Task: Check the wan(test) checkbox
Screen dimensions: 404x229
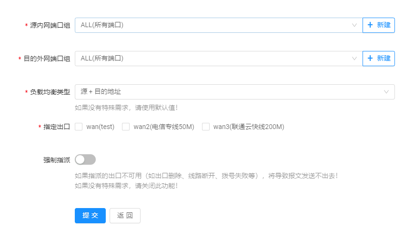Action: [x=79, y=127]
